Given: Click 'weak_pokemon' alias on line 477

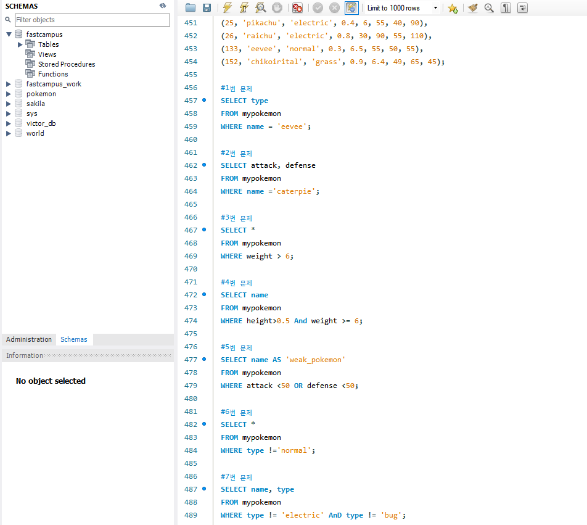Looking at the screenshot, I should [316, 360].
